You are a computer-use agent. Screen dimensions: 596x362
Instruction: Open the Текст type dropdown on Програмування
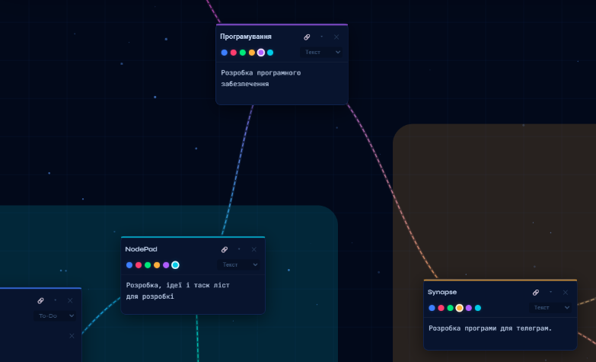coord(321,52)
